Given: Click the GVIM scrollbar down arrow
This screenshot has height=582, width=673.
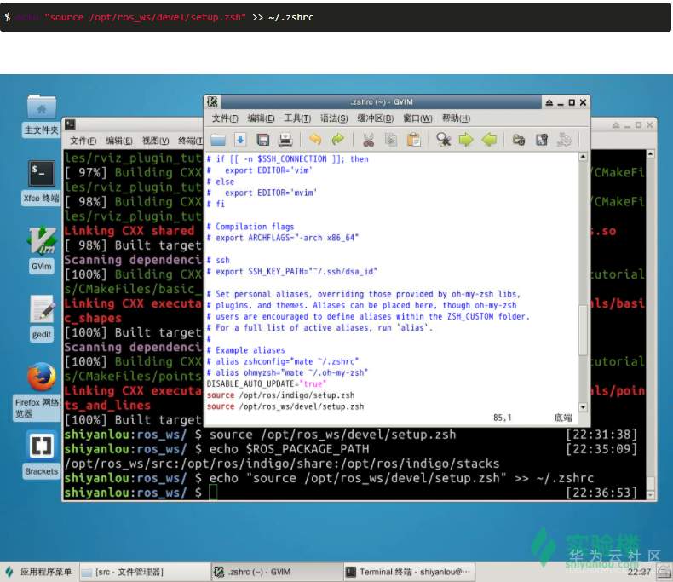Looking at the screenshot, I should pyautogui.click(x=583, y=406).
